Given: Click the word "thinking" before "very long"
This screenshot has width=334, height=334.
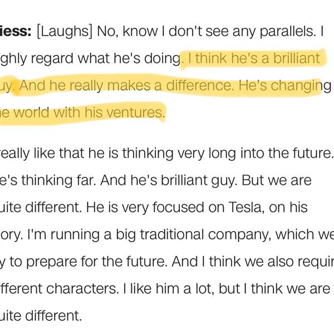Looking at the screenshot, I should coord(148,154).
